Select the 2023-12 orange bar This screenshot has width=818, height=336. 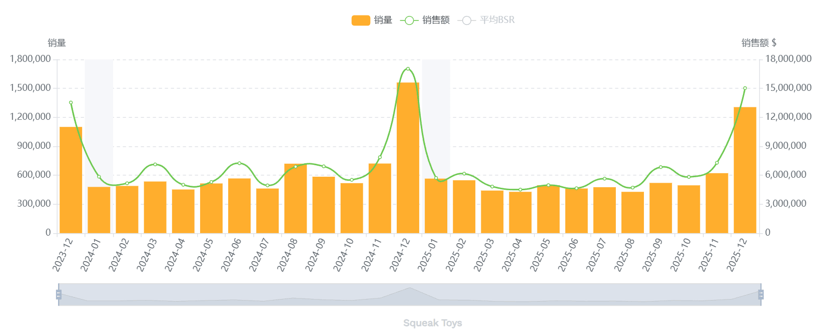[x=71, y=180]
